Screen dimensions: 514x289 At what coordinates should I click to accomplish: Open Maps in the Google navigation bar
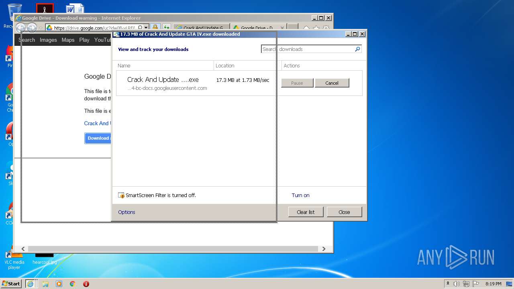[68, 40]
